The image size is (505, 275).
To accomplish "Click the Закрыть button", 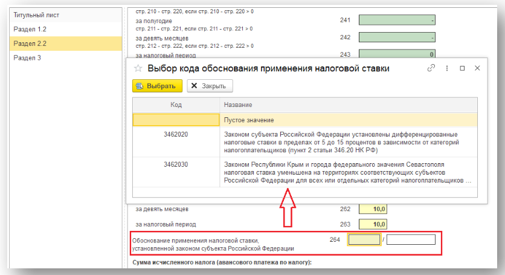I will click(210, 86).
